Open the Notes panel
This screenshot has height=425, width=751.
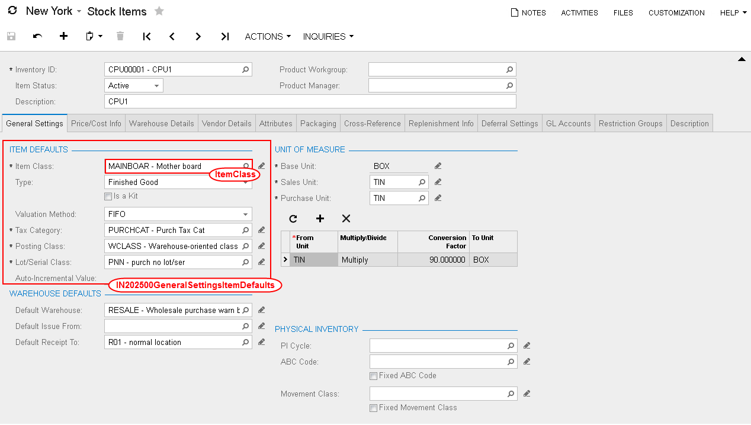click(x=528, y=12)
